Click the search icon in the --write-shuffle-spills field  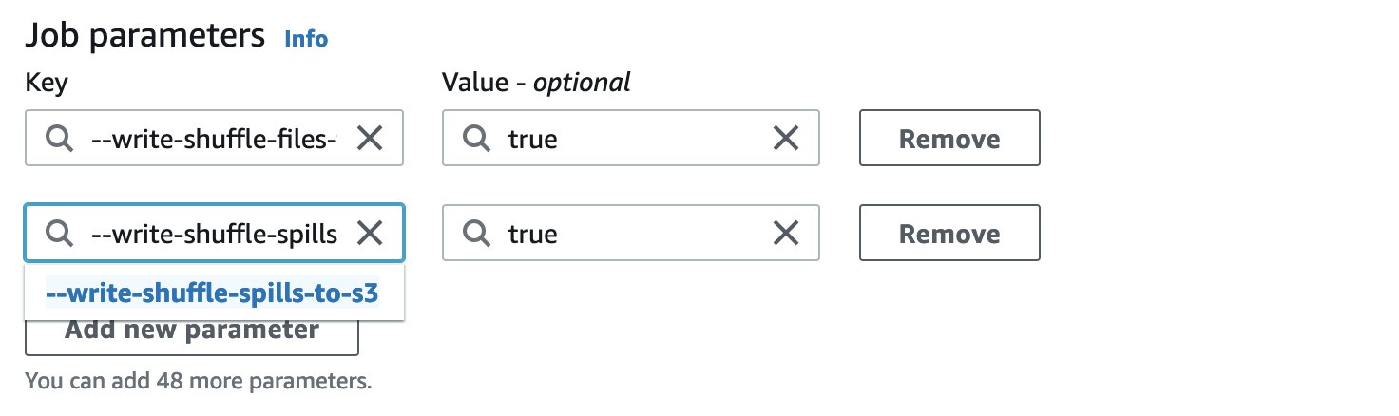click(59, 234)
